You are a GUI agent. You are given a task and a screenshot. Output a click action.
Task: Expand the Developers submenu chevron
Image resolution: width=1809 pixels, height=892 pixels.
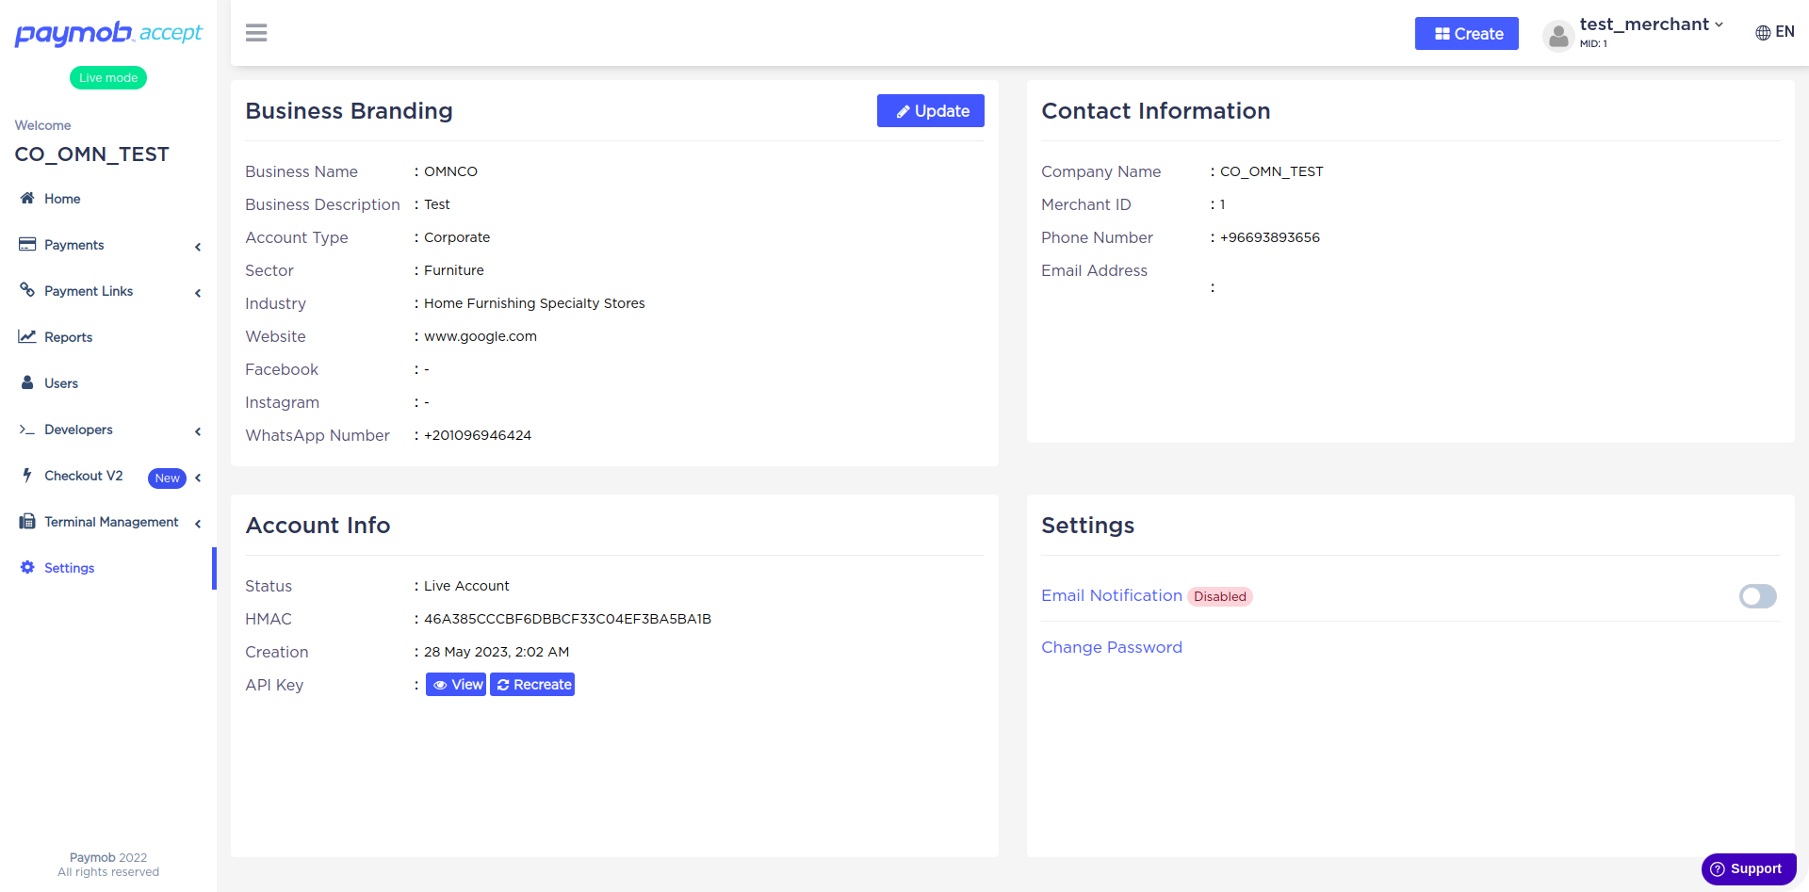click(x=198, y=431)
